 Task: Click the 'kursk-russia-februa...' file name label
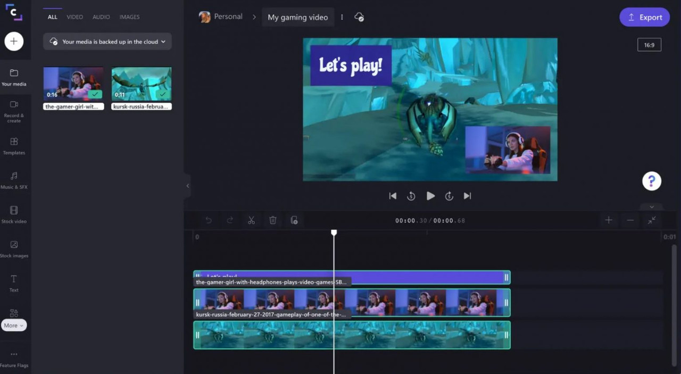(x=142, y=106)
